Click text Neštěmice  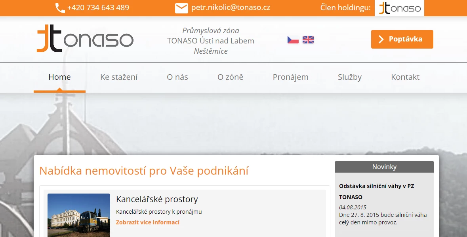[x=211, y=51]
